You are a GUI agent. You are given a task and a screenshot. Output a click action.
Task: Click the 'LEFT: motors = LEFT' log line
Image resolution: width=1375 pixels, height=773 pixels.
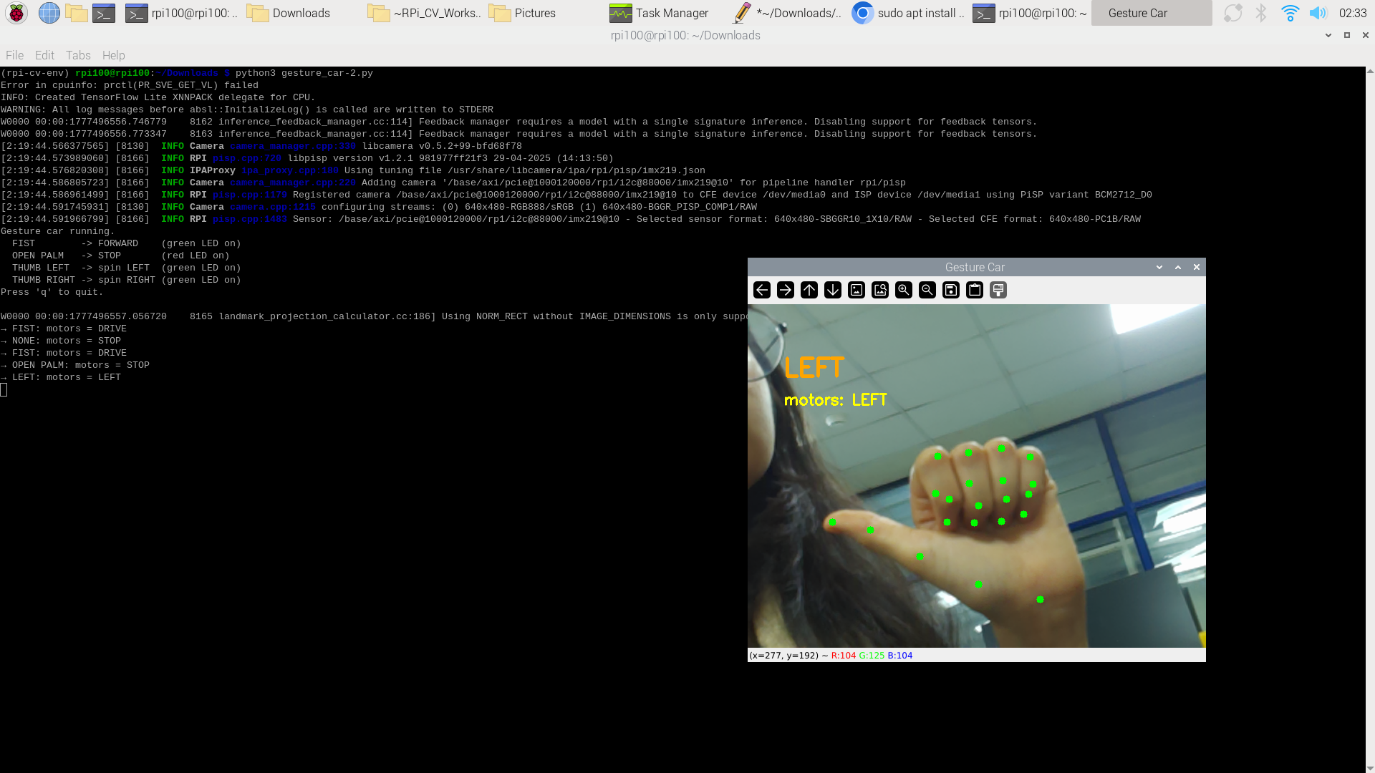click(x=61, y=377)
